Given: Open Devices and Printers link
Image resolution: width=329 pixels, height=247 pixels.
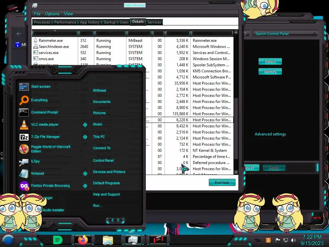Looking at the screenshot, I should (109, 172).
